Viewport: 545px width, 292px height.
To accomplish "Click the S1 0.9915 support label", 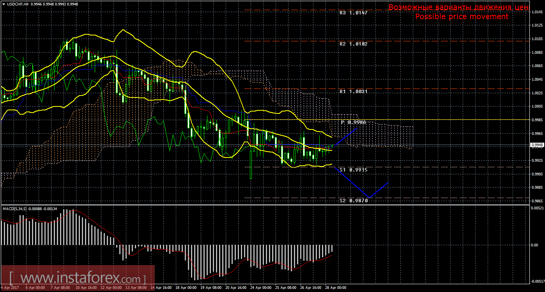I will [353, 170].
